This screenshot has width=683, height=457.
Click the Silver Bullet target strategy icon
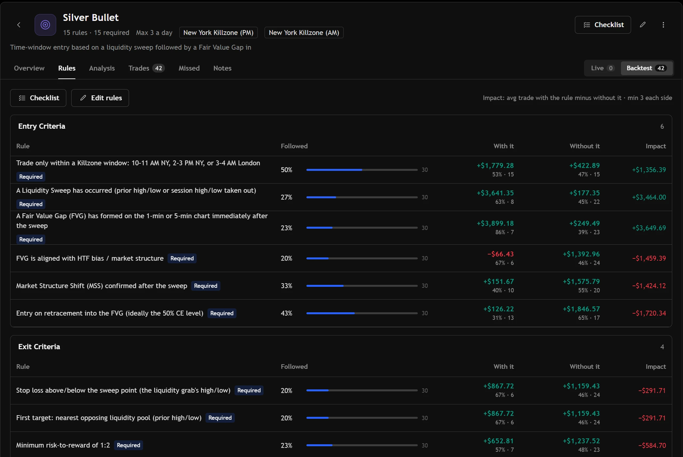click(45, 25)
